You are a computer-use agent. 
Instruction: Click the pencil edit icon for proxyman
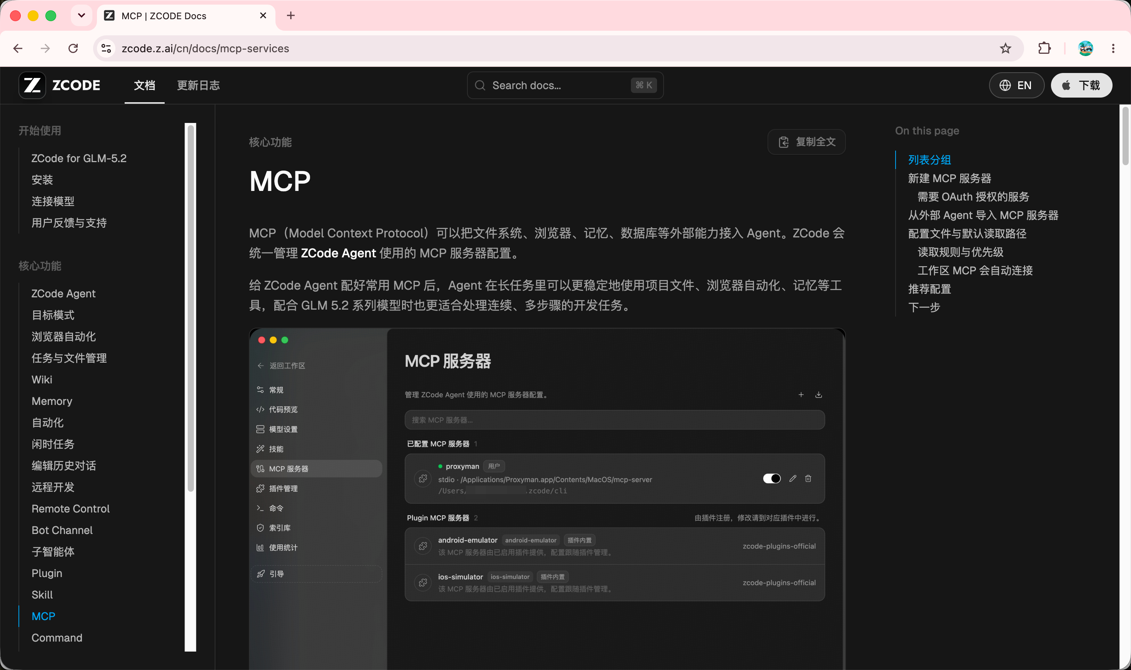(x=793, y=479)
